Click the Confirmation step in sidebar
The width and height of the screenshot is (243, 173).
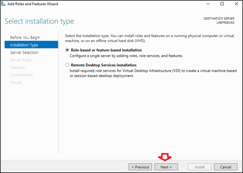tap(22, 75)
